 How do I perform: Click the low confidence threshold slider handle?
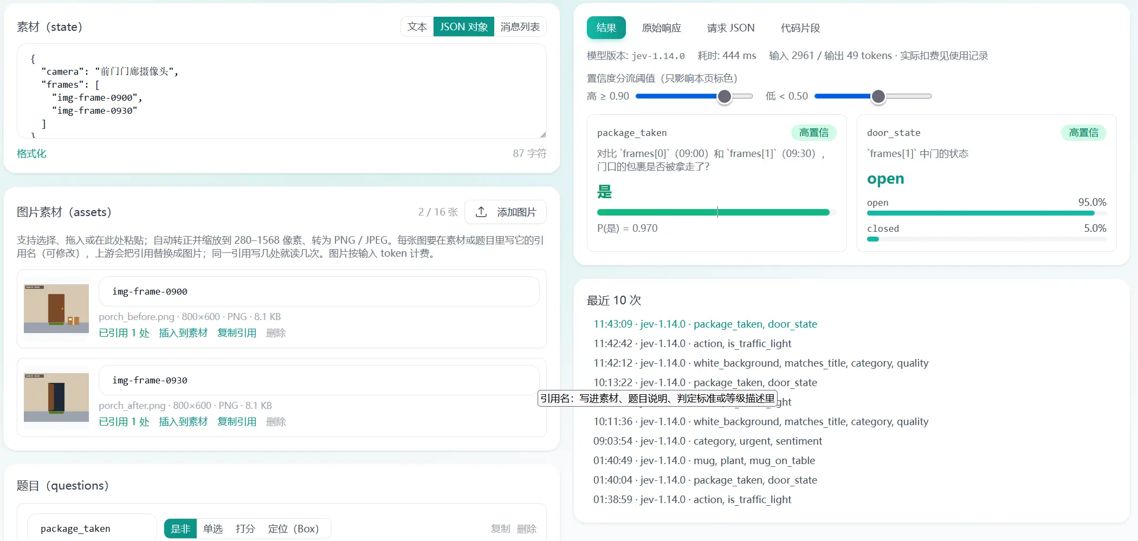(878, 96)
